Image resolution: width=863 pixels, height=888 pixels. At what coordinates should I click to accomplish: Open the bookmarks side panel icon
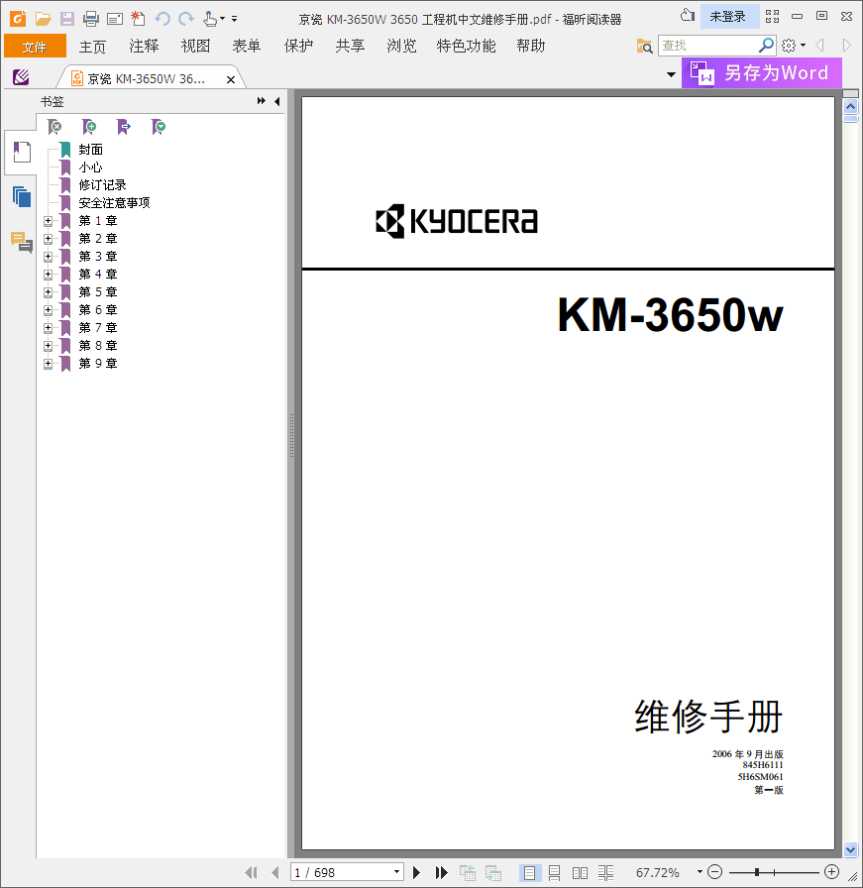coord(22,153)
